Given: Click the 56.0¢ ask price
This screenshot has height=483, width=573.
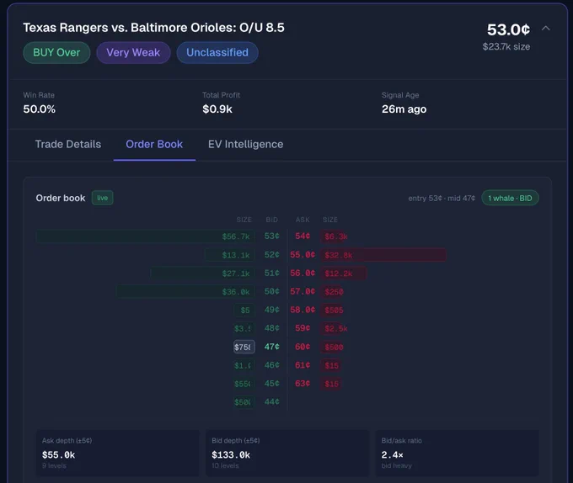Looking at the screenshot, I should tap(303, 273).
